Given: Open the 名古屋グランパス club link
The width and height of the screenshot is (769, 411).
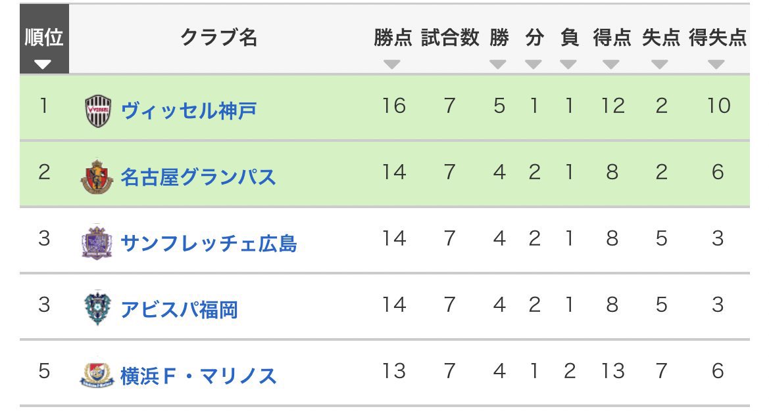Looking at the screenshot, I should [198, 177].
